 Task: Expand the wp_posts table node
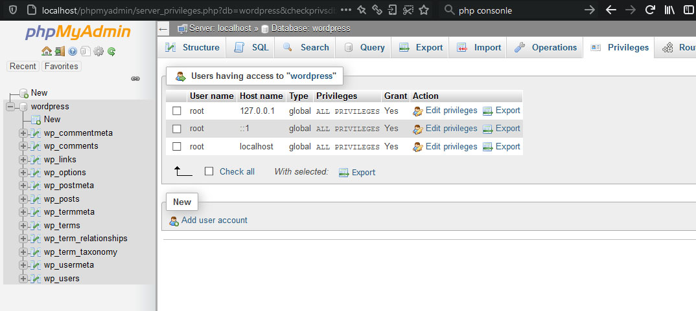click(x=23, y=199)
